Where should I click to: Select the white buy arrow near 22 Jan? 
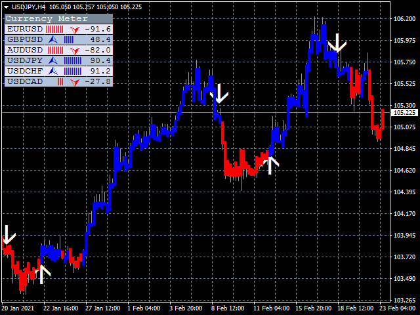(42, 273)
